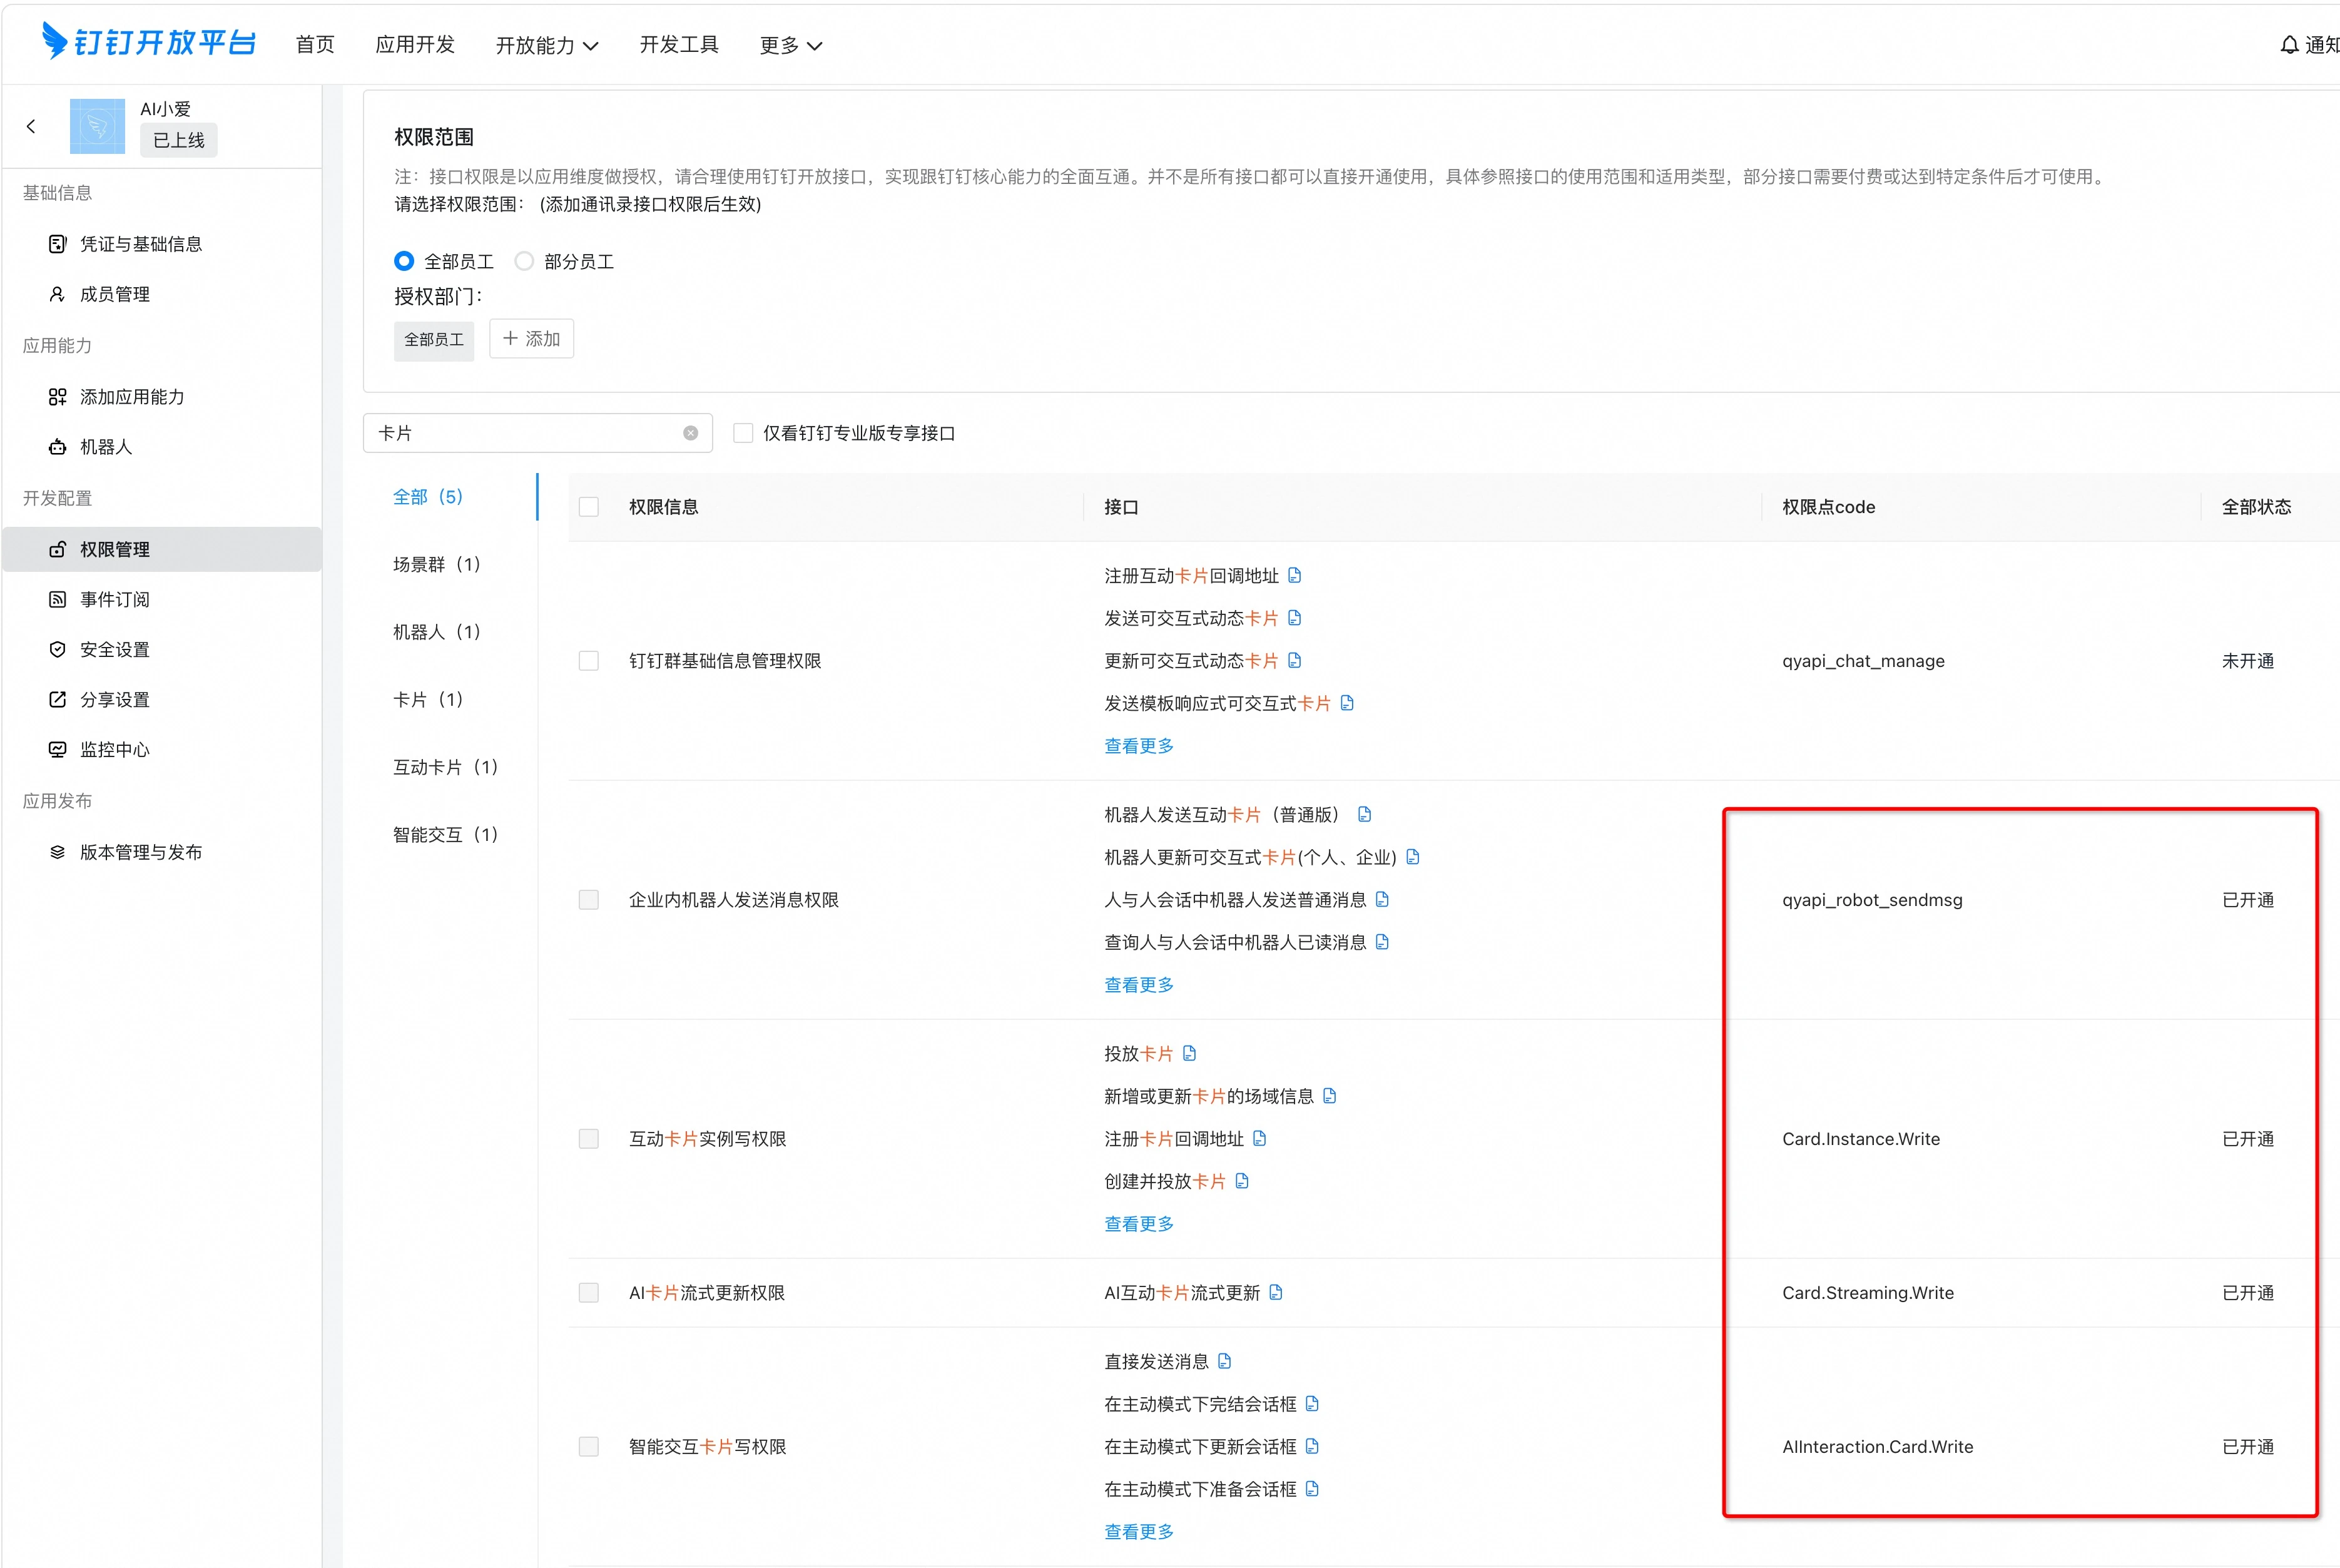Select the 智能交互（1） category tab
2340x1568 pixels.
(x=446, y=834)
